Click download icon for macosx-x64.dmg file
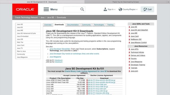 [87, 93]
